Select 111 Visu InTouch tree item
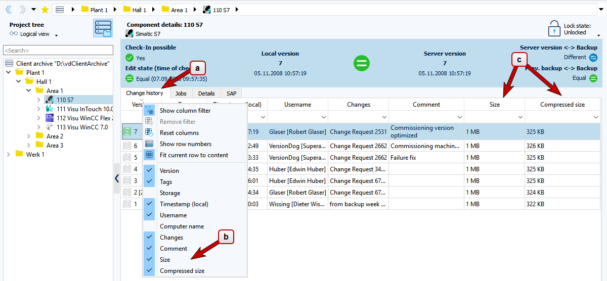This screenshot has height=281, width=607. click(x=84, y=109)
